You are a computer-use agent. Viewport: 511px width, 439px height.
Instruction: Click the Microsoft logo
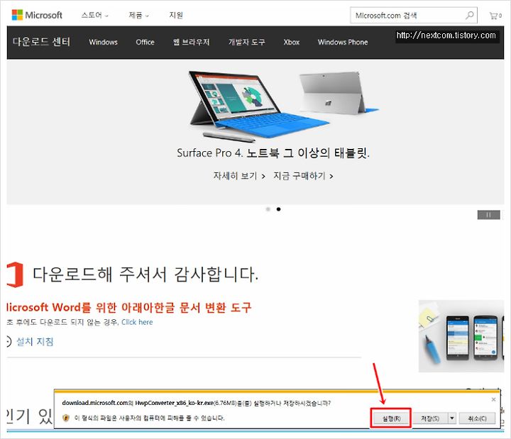(37, 15)
